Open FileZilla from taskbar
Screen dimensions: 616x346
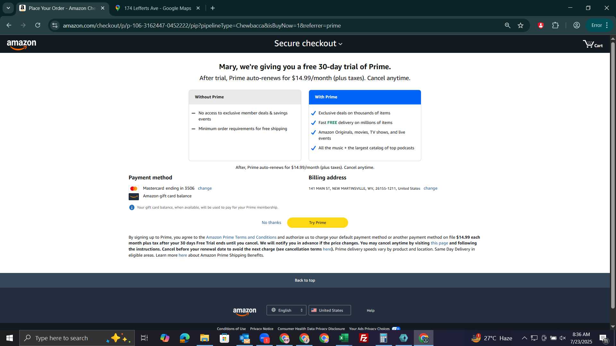(x=364, y=338)
